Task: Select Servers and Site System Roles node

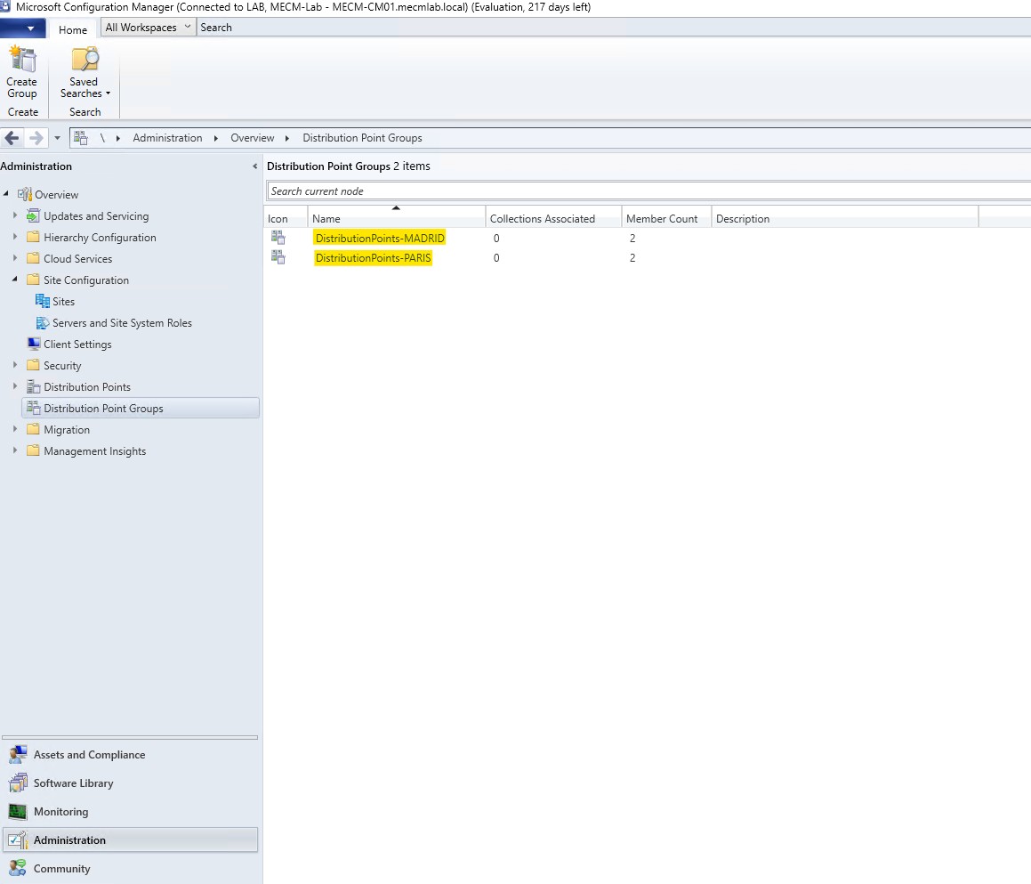Action: click(x=122, y=323)
